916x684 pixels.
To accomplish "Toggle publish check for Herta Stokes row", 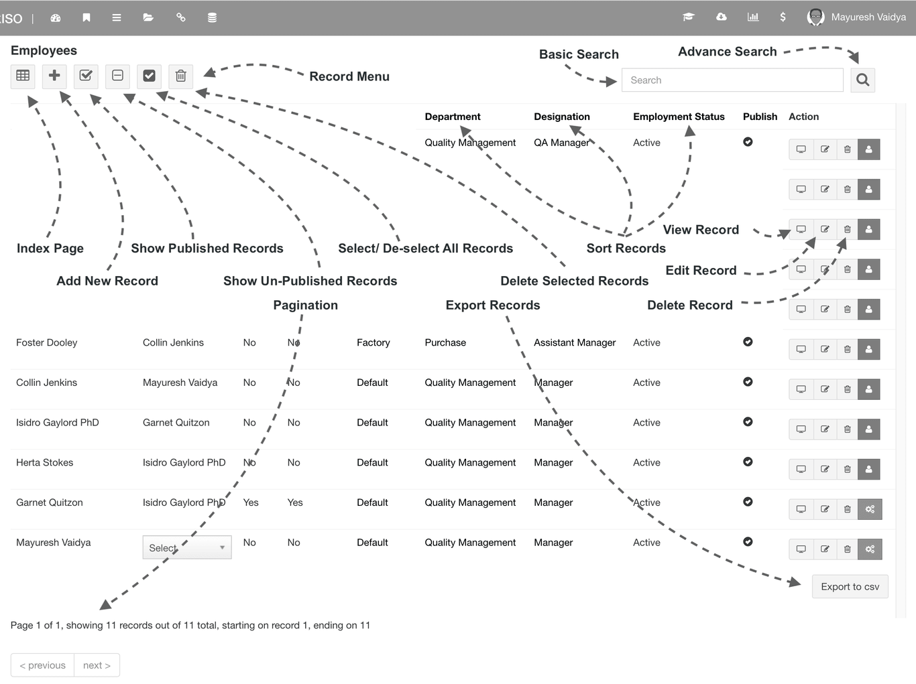I will tap(748, 462).
